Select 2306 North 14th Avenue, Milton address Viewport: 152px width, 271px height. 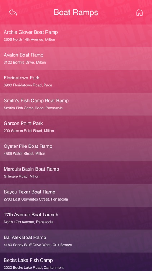(x=29, y=40)
